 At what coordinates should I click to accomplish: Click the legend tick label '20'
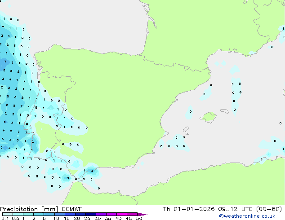77,218
